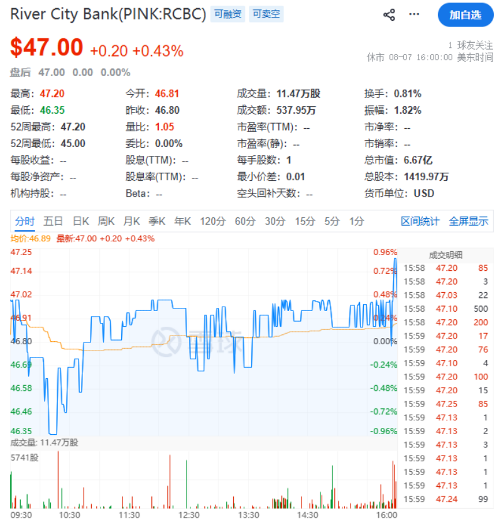Click the 加自选 button
502x524 pixels.
click(465, 14)
